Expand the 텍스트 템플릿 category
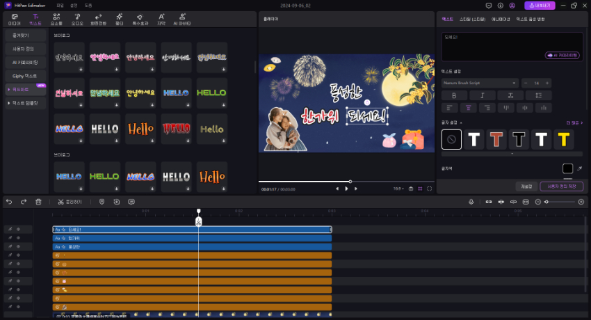Viewport: 591px width, 320px height. click(26, 103)
